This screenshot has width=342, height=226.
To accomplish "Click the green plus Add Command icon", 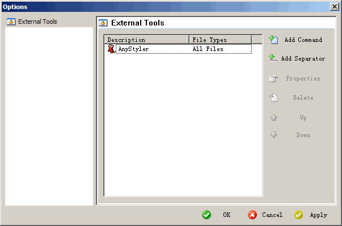I will pos(273,40).
